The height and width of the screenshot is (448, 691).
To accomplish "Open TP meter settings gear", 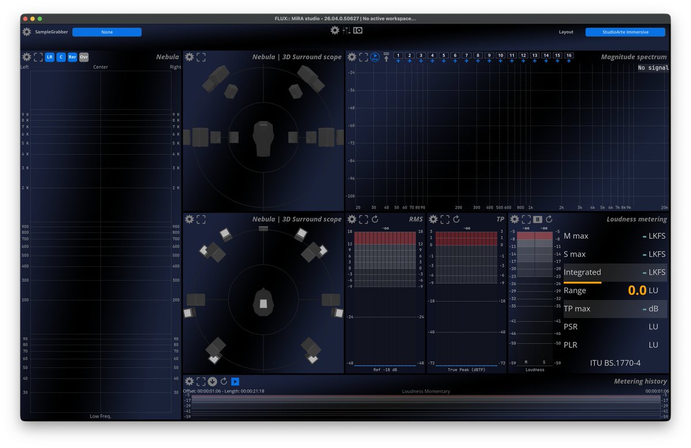I will (x=433, y=219).
